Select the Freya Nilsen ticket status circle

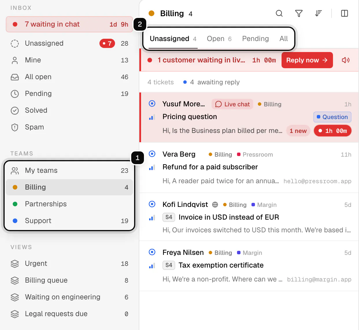pyautogui.click(x=152, y=252)
